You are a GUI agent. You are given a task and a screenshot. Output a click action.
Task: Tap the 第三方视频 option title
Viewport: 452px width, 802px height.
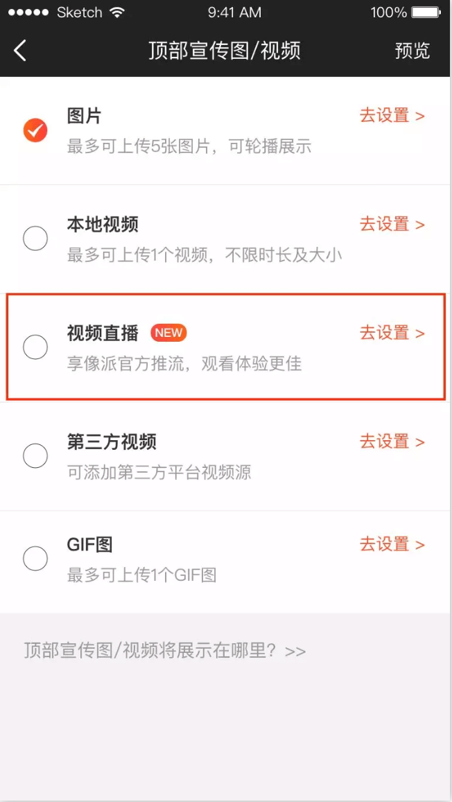pyautogui.click(x=112, y=442)
